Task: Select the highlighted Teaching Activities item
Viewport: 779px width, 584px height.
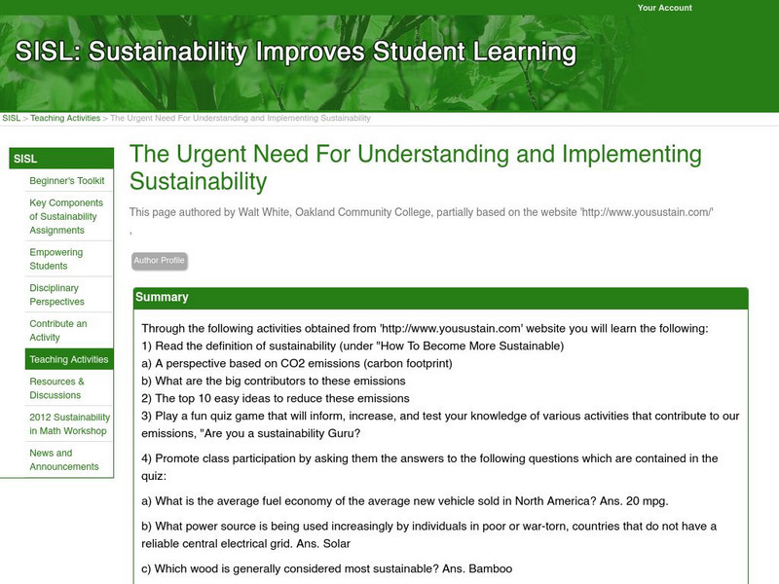Action: coord(69,360)
